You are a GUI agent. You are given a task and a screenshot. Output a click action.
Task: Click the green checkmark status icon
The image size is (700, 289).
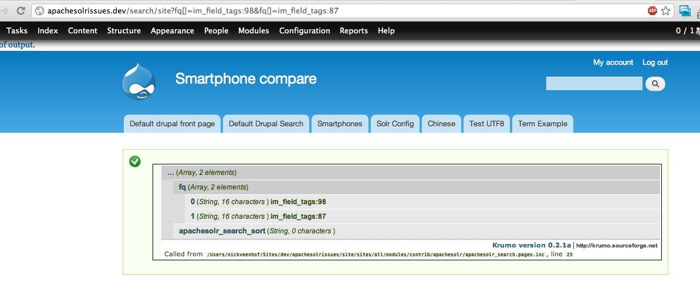(135, 161)
